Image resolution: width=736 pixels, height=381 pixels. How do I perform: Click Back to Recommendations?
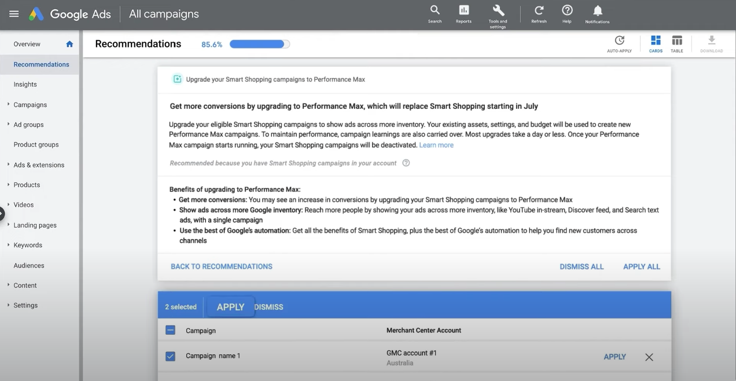(222, 266)
